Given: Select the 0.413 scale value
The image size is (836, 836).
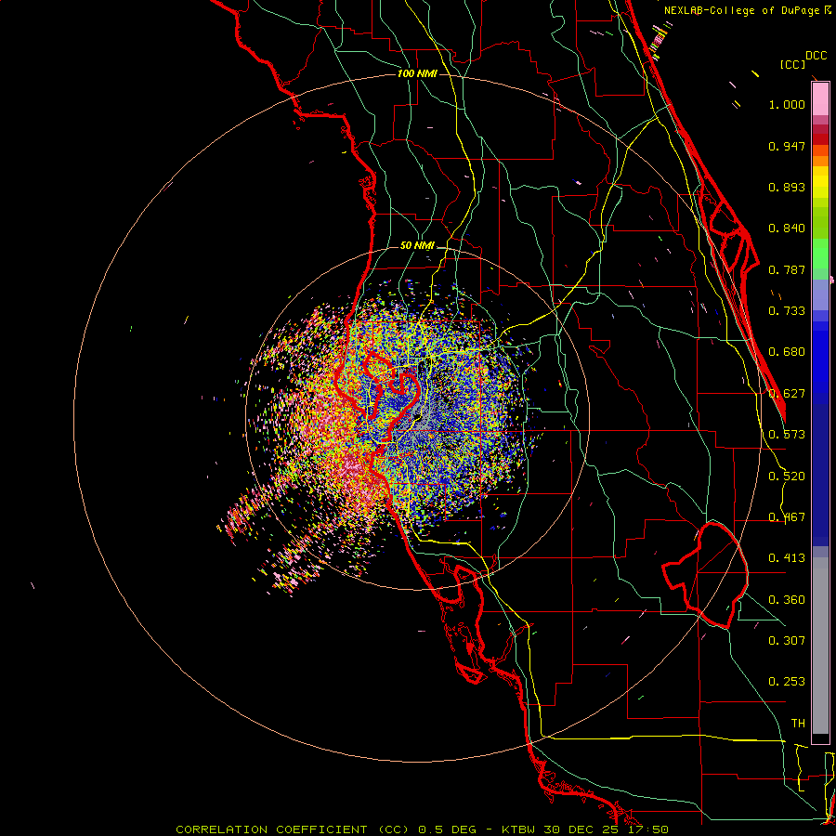Looking at the screenshot, I should pyautogui.click(x=787, y=558).
